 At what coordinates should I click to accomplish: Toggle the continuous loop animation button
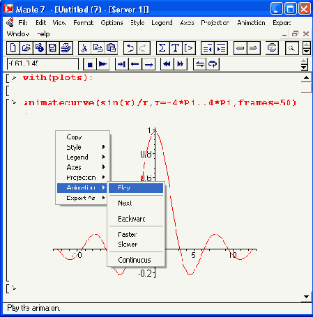[213, 64]
